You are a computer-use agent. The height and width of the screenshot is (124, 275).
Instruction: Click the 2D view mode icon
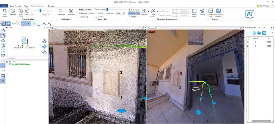pos(3,61)
